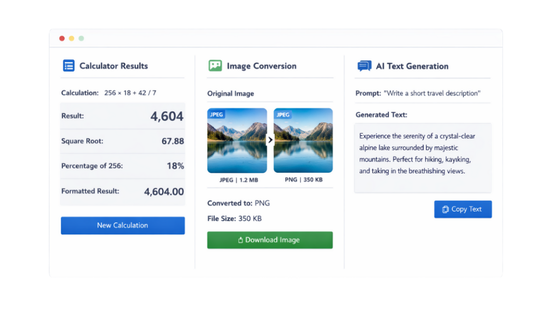Viewport: 551px width, 321px height.
Task: Click the red close window dot
Action: click(x=62, y=38)
